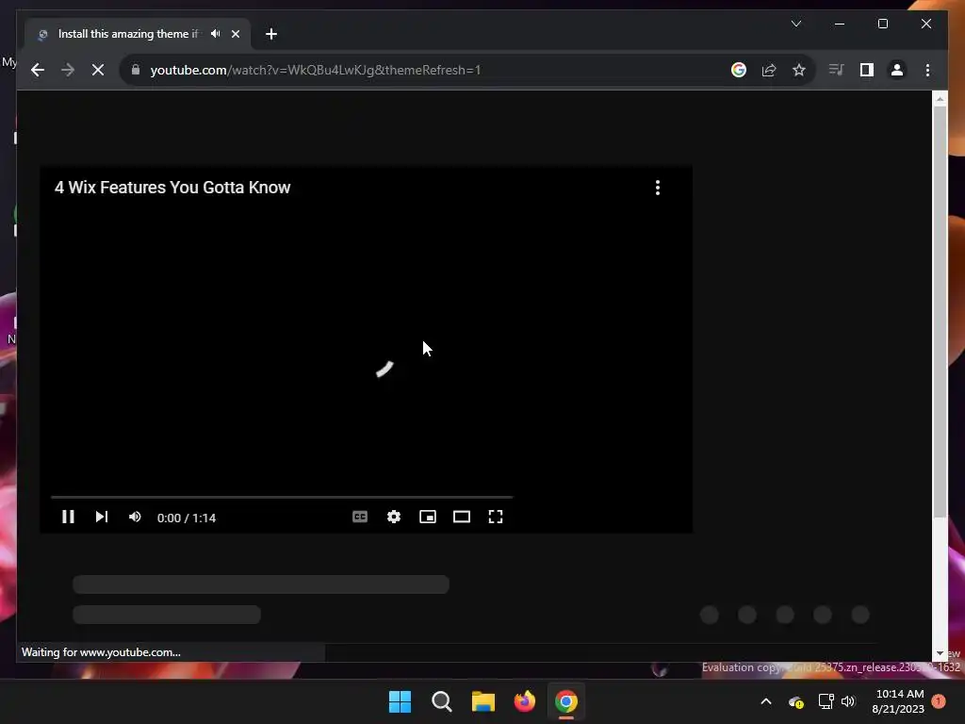Click the page vertical scrollbar
The image size is (965, 724).
click(x=940, y=312)
